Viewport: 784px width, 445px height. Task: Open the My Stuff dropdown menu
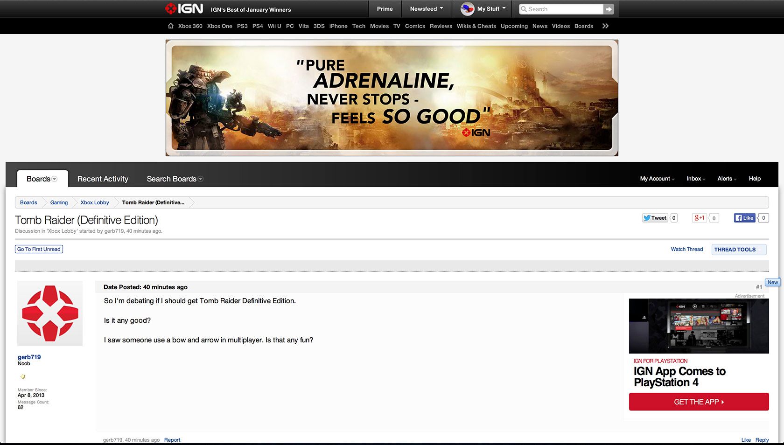pyautogui.click(x=492, y=9)
